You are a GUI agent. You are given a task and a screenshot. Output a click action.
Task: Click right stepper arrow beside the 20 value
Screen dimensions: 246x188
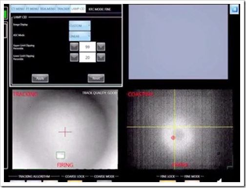coord(101,57)
